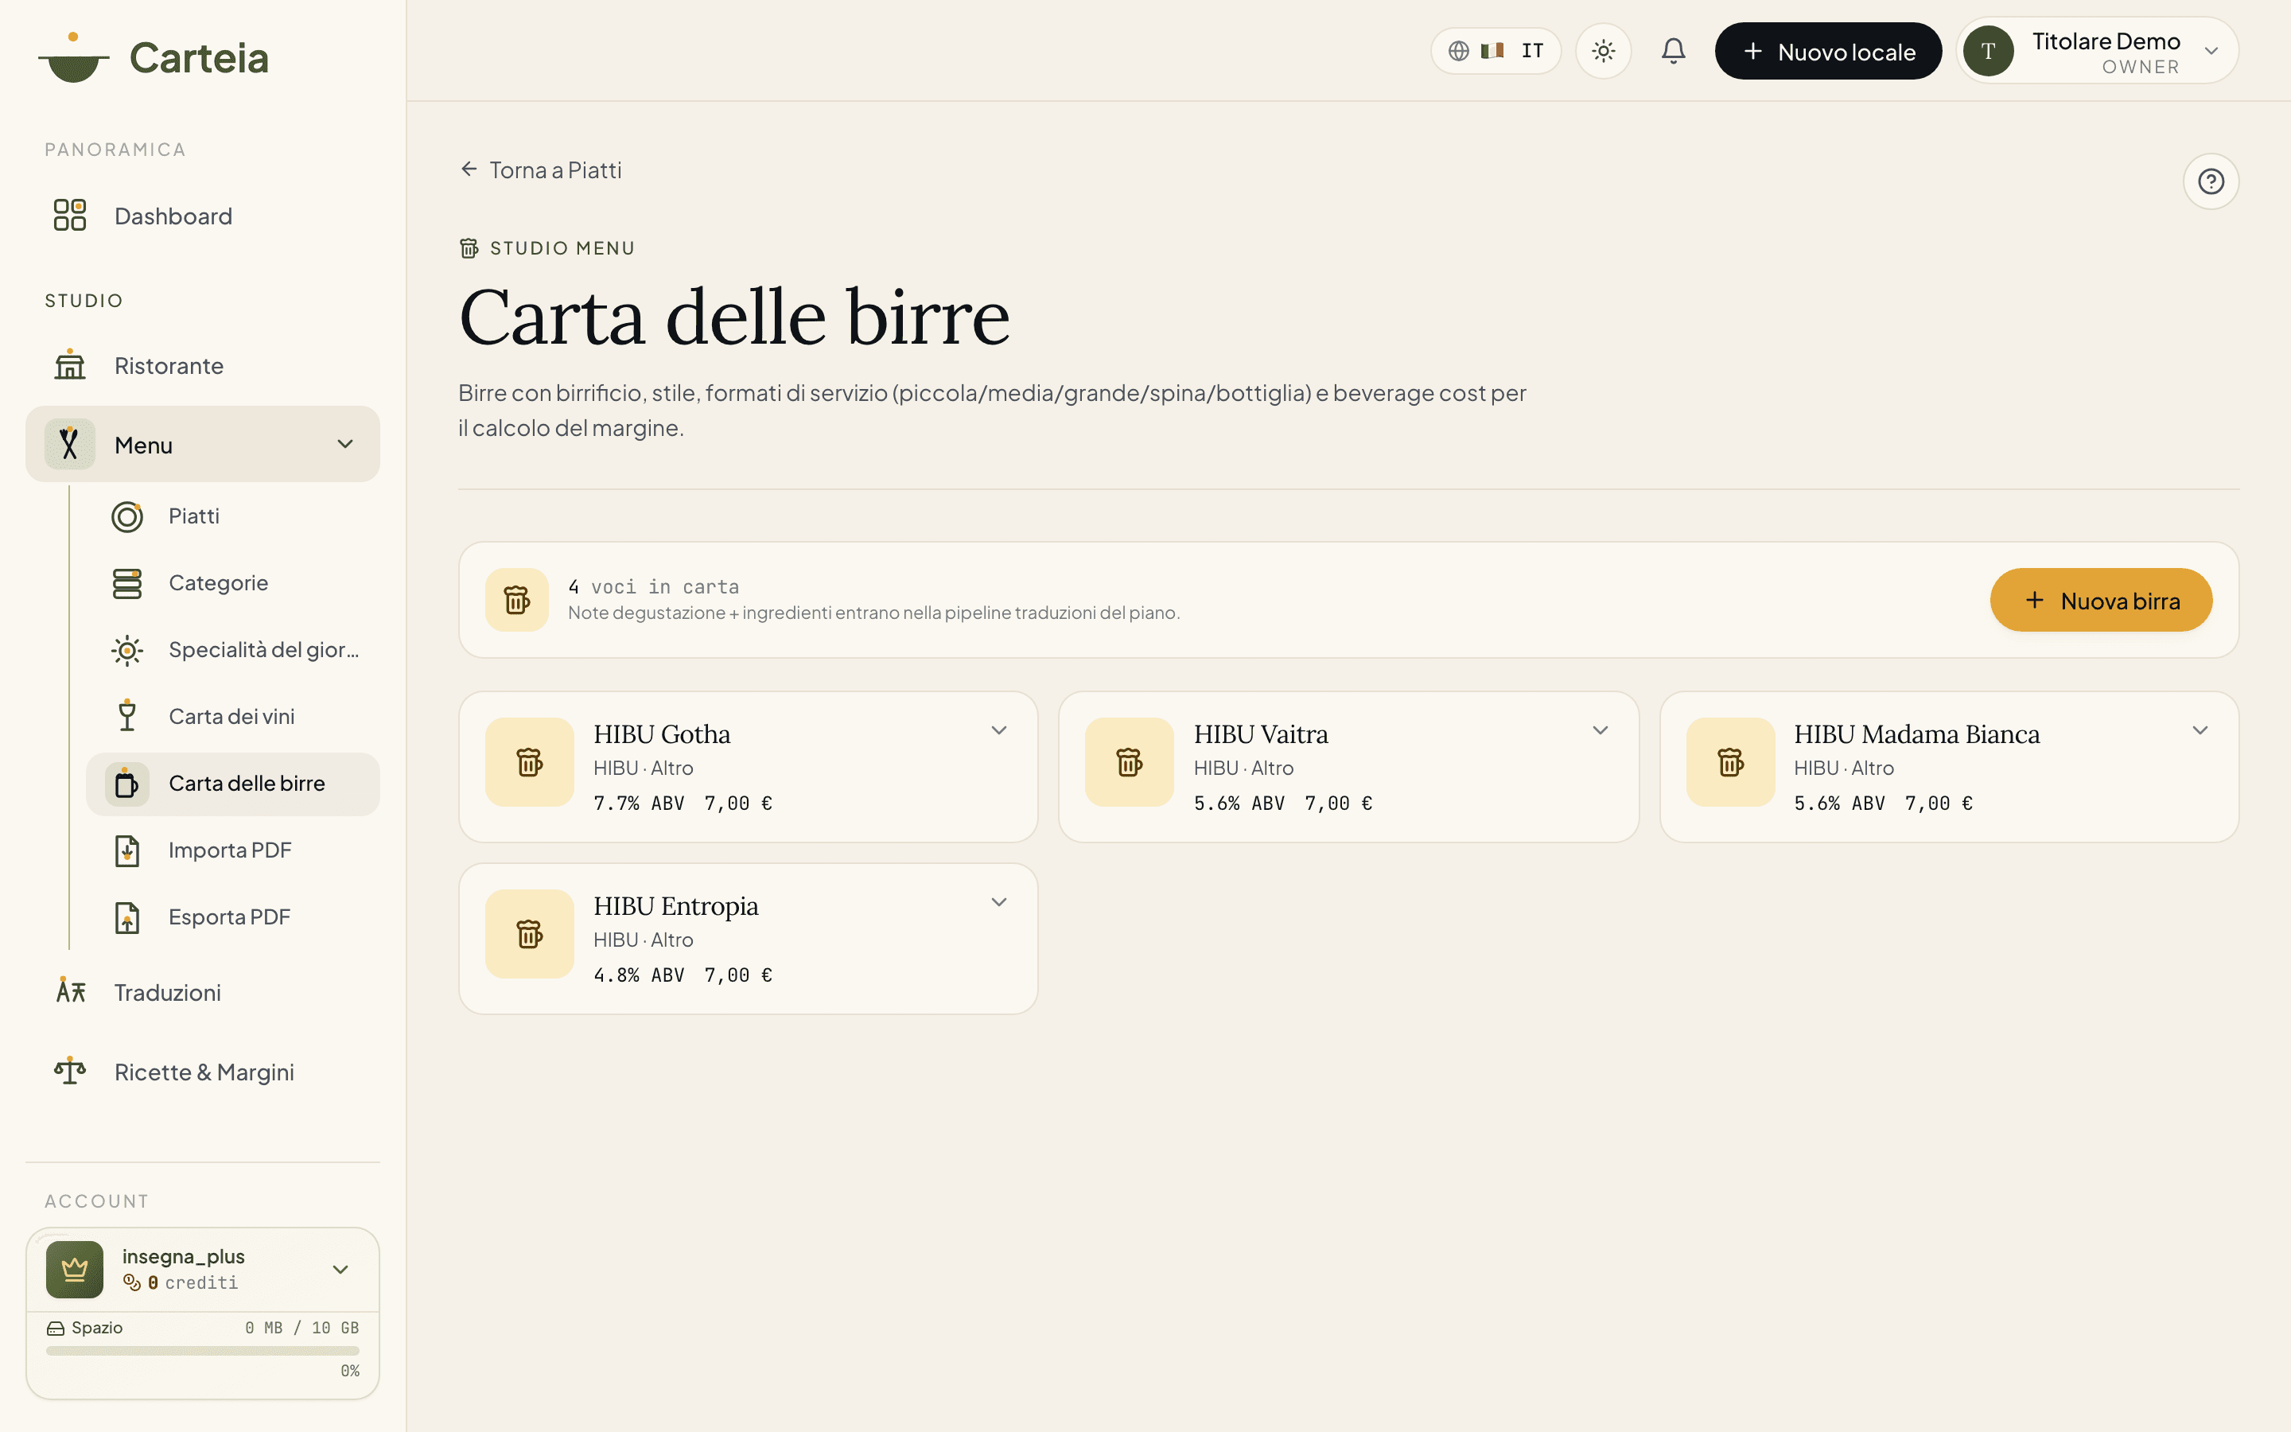The height and width of the screenshot is (1432, 2291).
Task: Click the HIBU Gotha beer mug thumbnail
Action: (529, 761)
